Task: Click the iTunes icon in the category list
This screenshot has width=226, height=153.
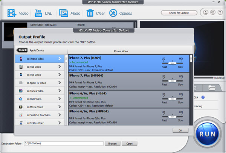Action: point(21,91)
